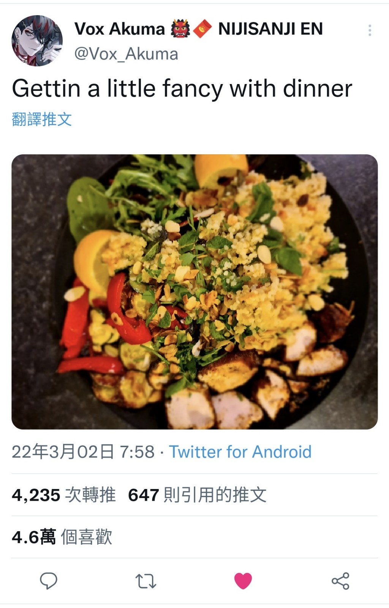389x608 pixels.
Task: Tap the red envelope emoji in name
Action: point(202,29)
